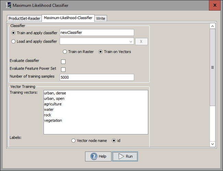Switch to the ProductSet-Reader tab
The height and width of the screenshot is (171, 223).
click(x=24, y=18)
